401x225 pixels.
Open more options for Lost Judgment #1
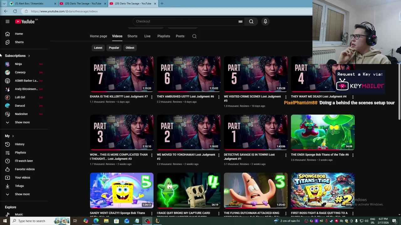[x=286, y=155]
